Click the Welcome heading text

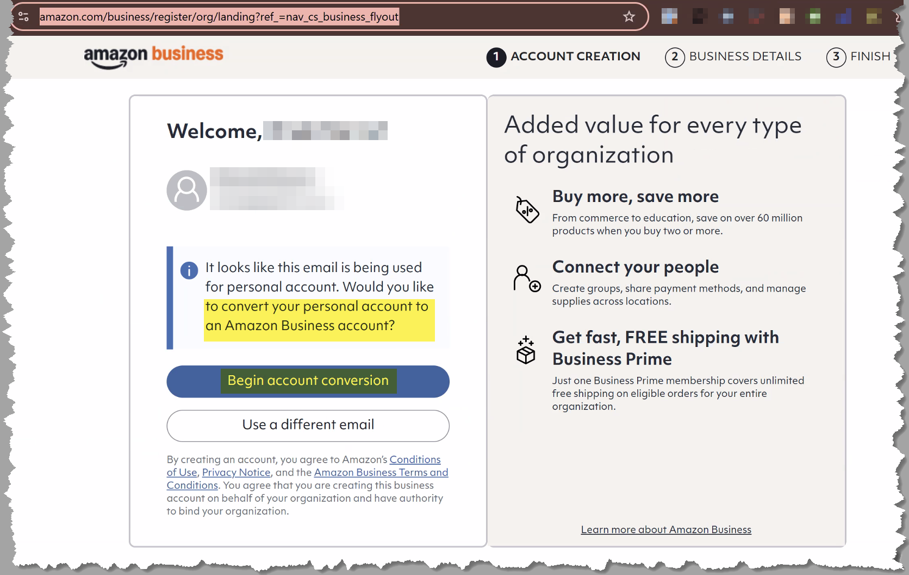[x=215, y=131]
